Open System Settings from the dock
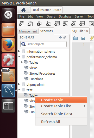Image resolution: width=94 pixels, height=138 pixels. (x=8, y=60)
